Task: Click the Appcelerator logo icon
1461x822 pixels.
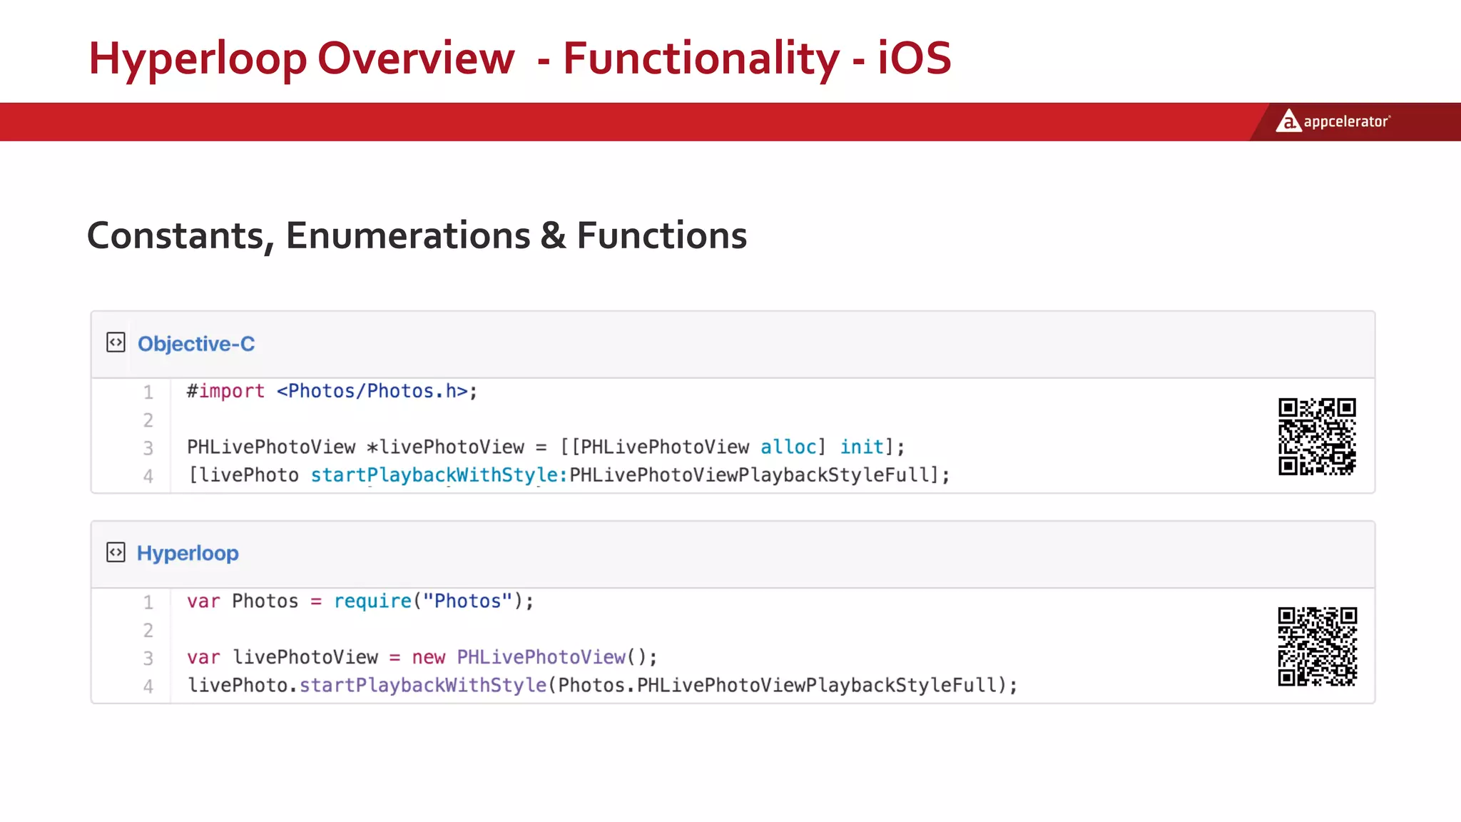Action: click(x=1288, y=121)
